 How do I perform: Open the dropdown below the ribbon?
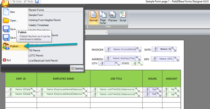click(106, 32)
